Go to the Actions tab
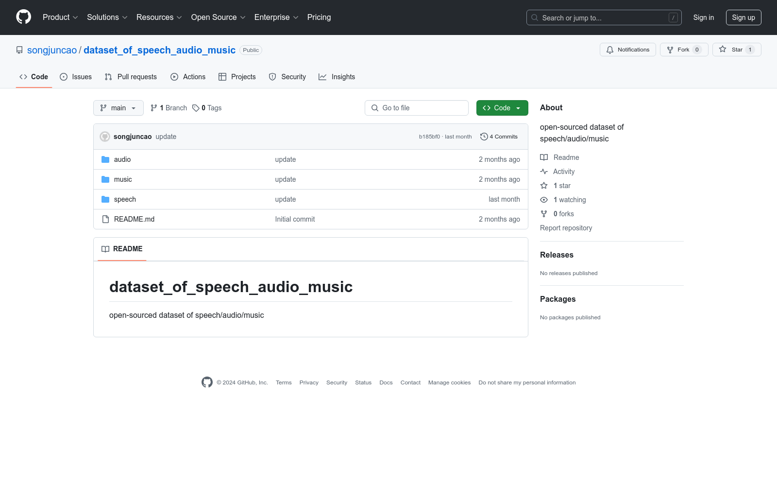Viewport: 777px width, 486px height. tap(188, 77)
